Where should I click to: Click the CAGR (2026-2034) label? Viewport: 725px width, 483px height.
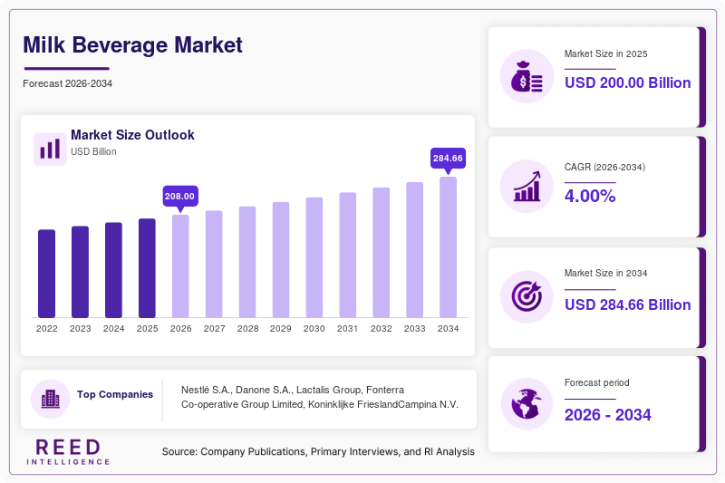[x=604, y=167]
